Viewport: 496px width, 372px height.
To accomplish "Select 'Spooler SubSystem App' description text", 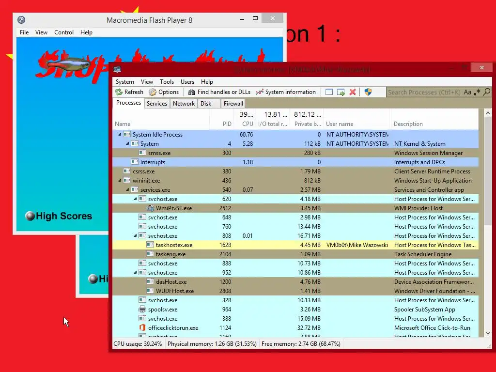I will 424,310.
